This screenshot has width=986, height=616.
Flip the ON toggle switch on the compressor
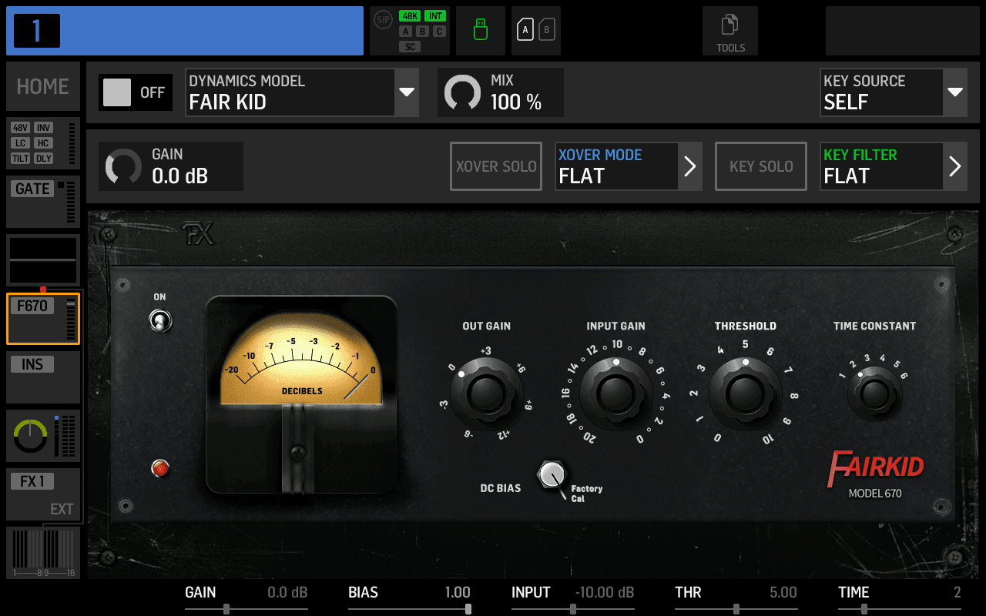click(x=159, y=320)
